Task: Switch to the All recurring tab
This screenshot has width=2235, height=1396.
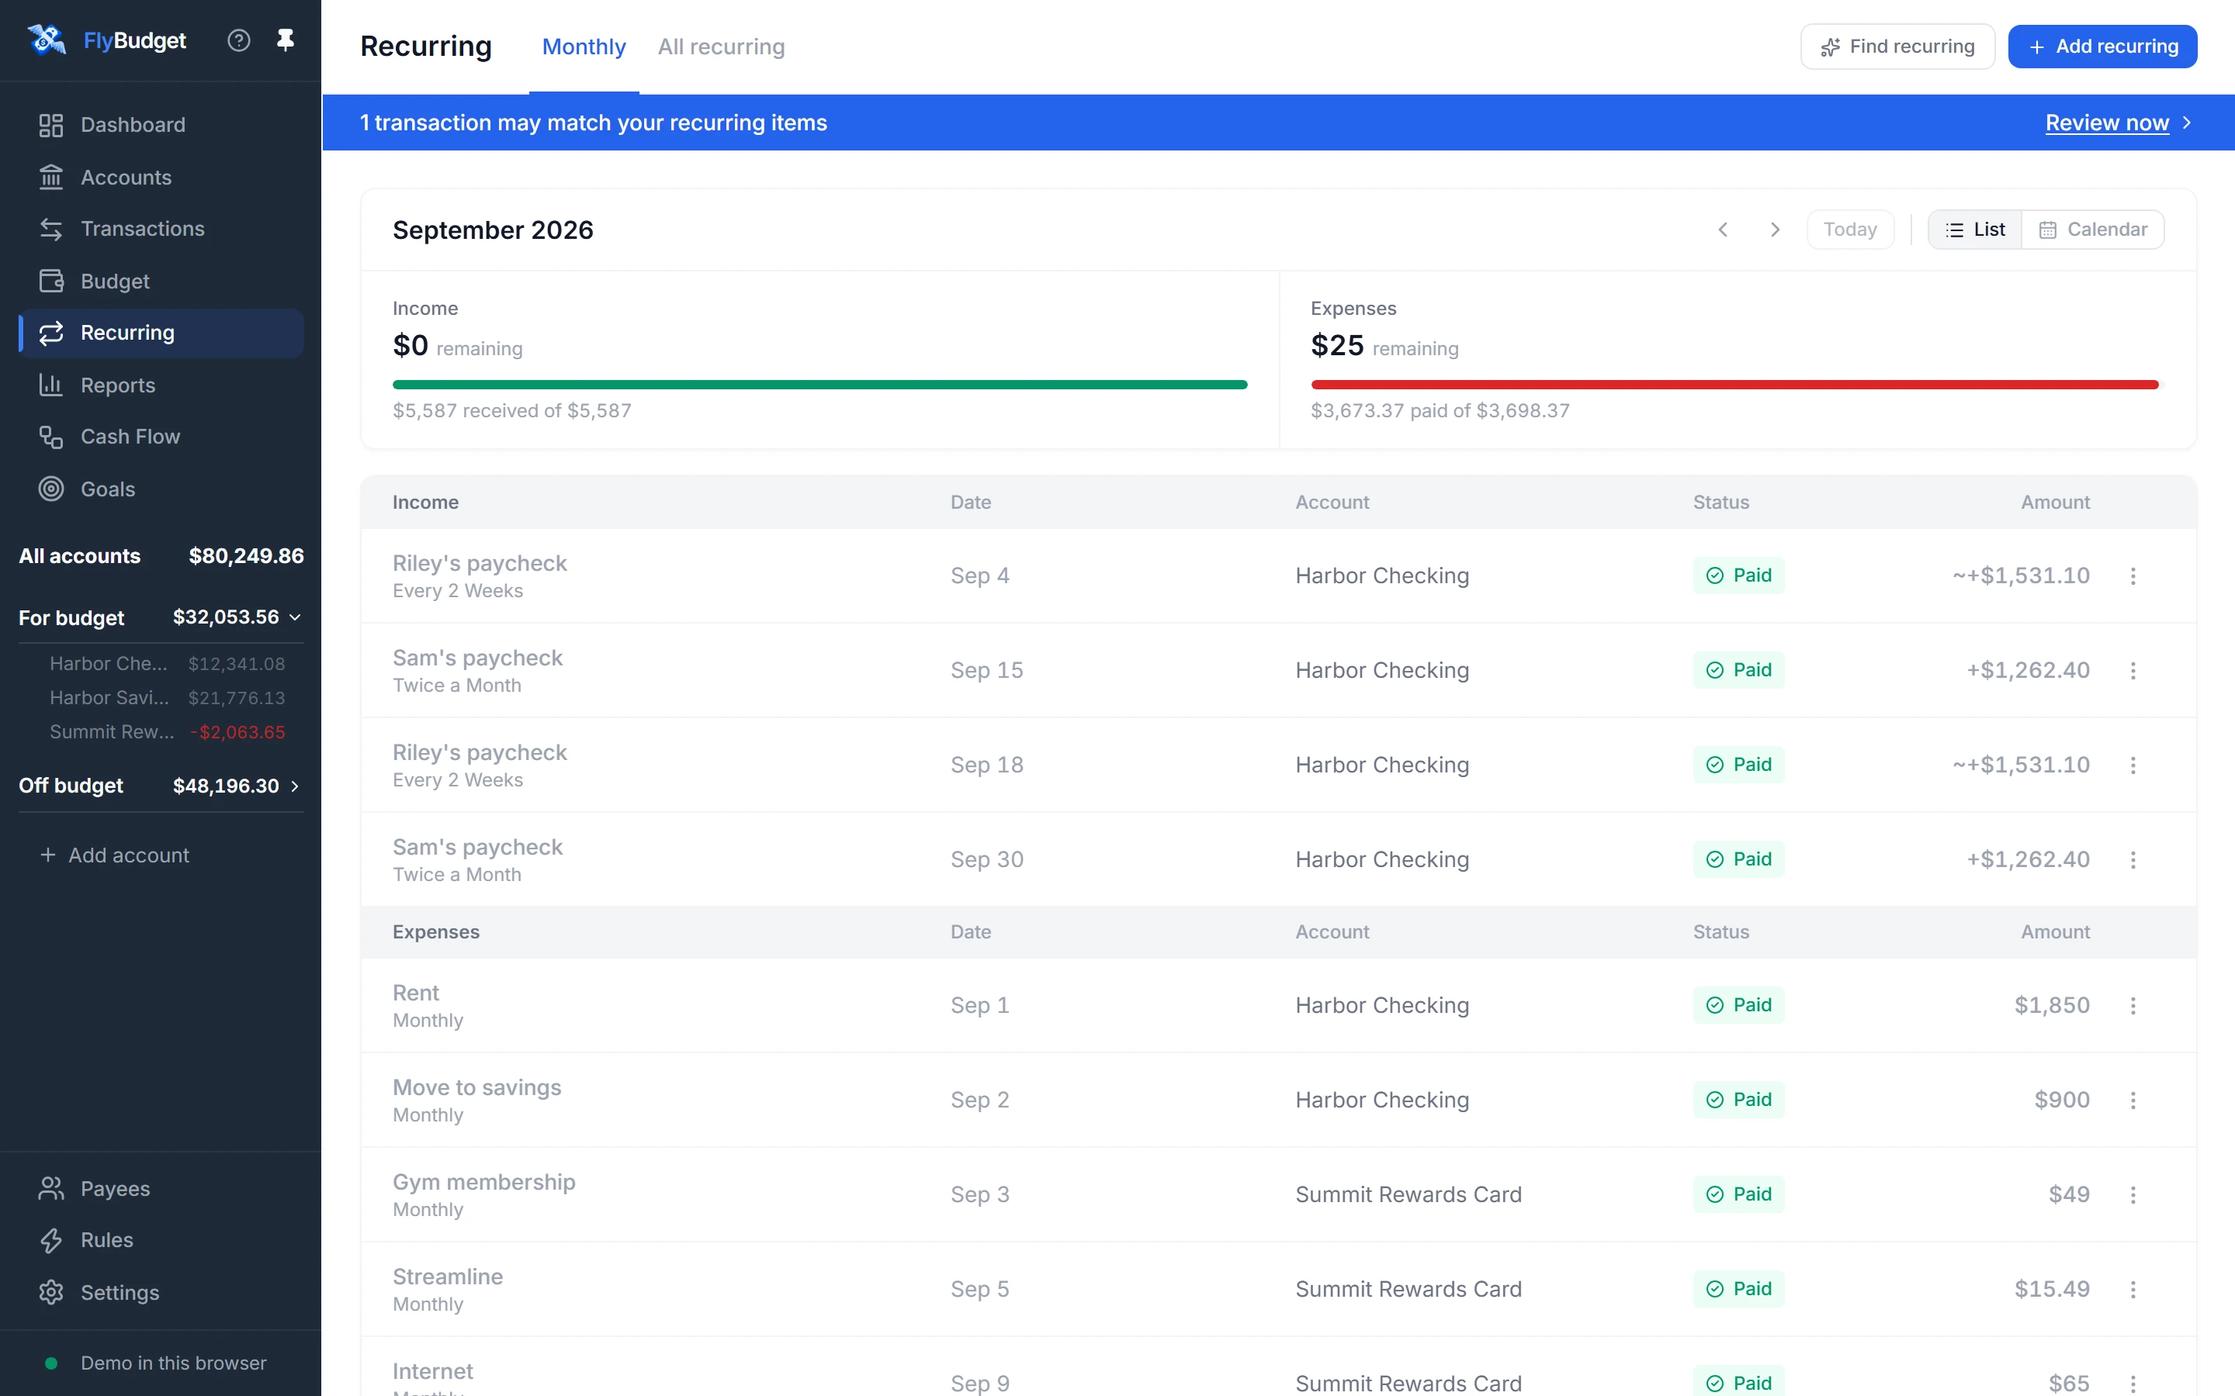Action: [721, 47]
